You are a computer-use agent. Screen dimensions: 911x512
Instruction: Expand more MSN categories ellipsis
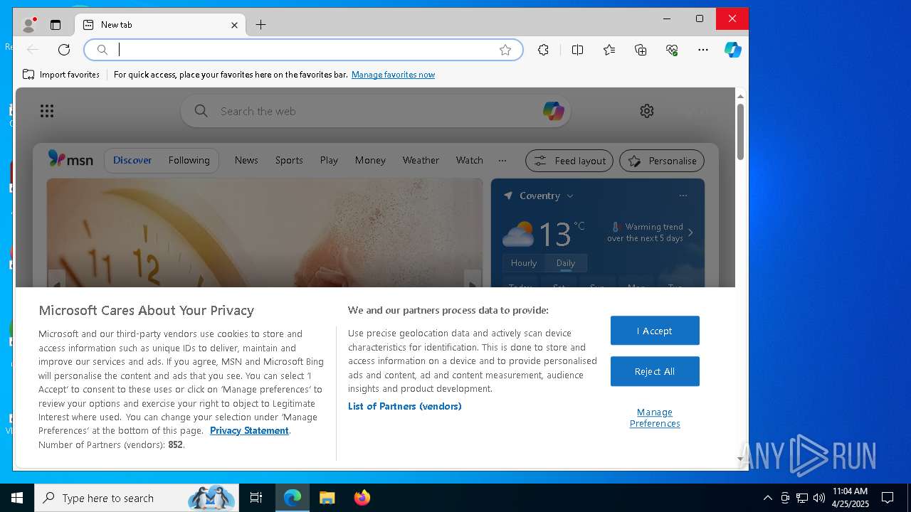click(502, 160)
